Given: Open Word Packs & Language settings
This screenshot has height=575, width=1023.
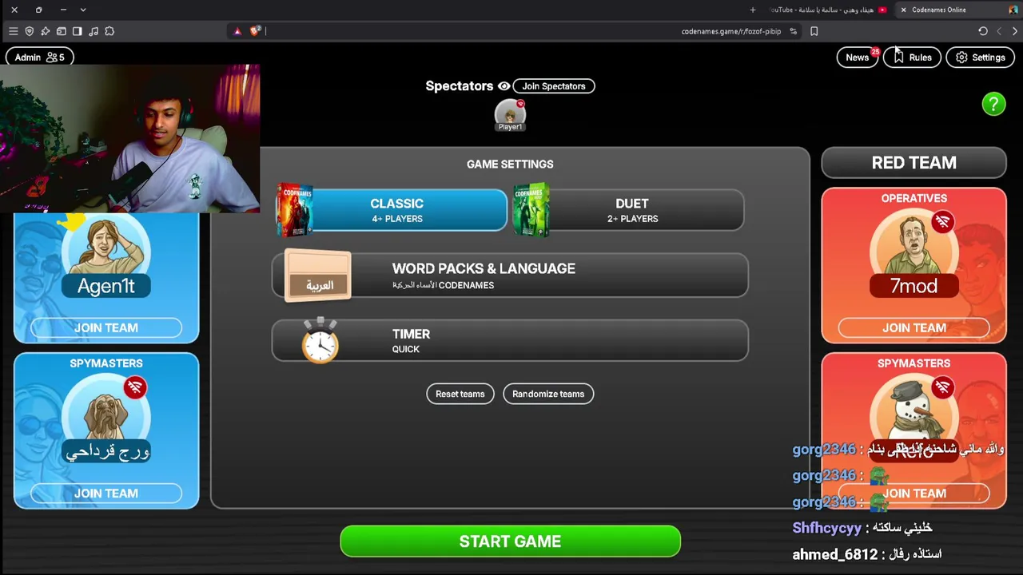Looking at the screenshot, I should 510,276.
